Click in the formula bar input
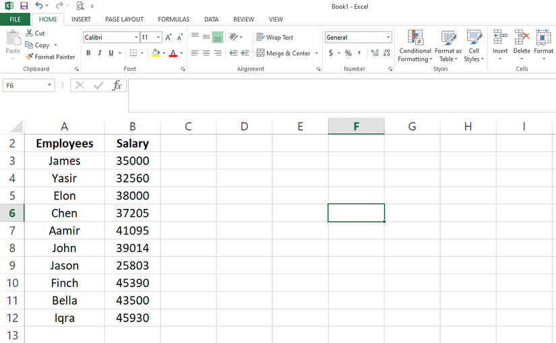556x343 pixels. [342, 95]
